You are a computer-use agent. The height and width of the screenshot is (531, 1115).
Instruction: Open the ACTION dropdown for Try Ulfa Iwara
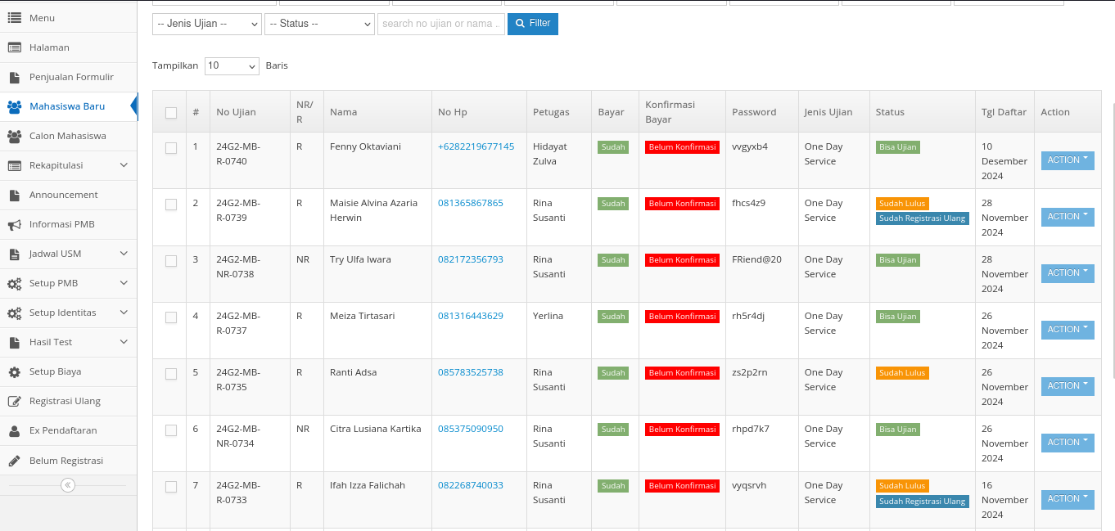[1068, 273]
